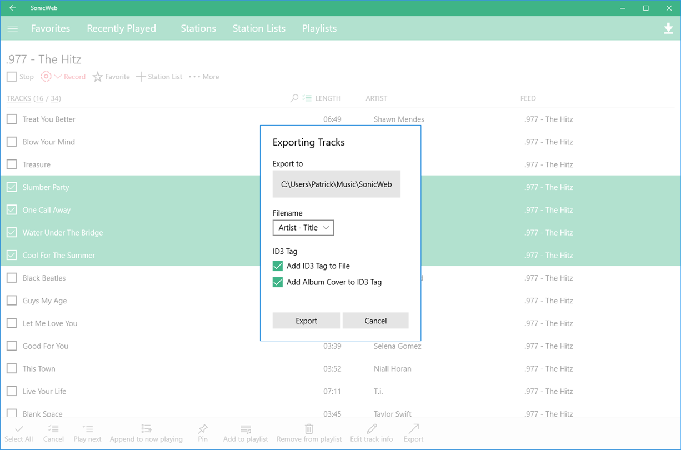Click artist Niall Horan
Image resolution: width=681 pixels, height=450 pixels.
pos(393,369)
